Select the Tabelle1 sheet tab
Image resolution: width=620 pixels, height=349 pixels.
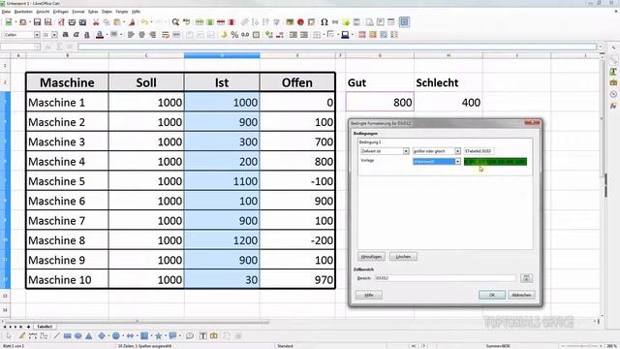[x=45, y=327]
